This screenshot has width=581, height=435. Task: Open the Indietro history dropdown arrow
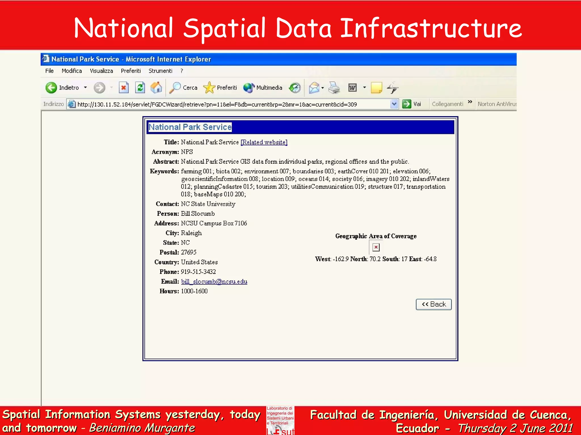click(85, 88)
